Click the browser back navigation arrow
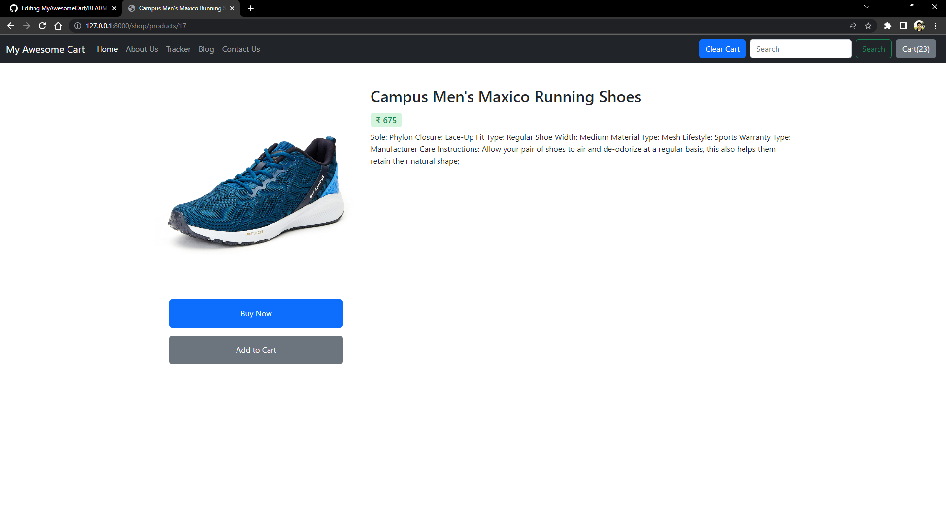Screen dimensions: 946x509 click(10, 26)
